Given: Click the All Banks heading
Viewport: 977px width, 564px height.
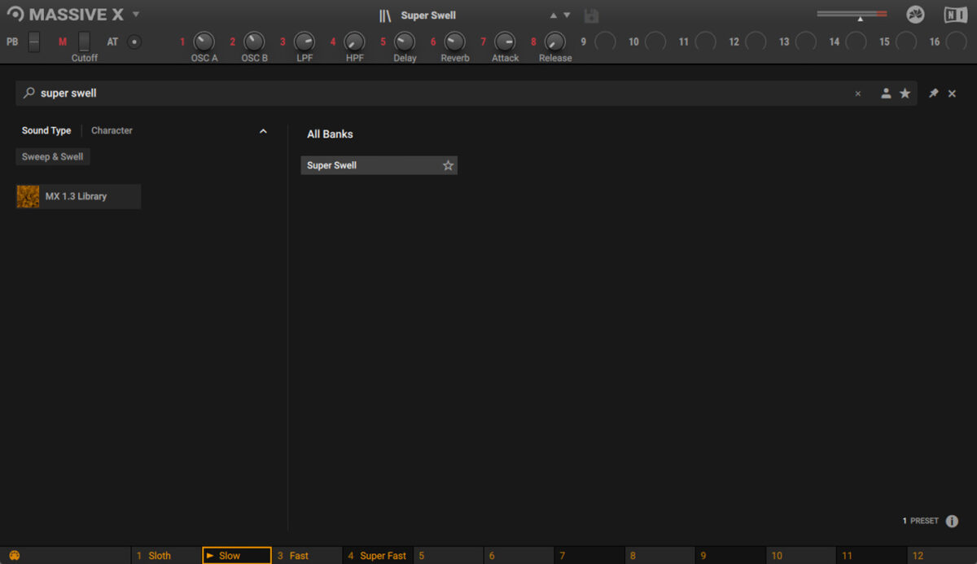Looking at the screenshot, I should click(330, 134).
